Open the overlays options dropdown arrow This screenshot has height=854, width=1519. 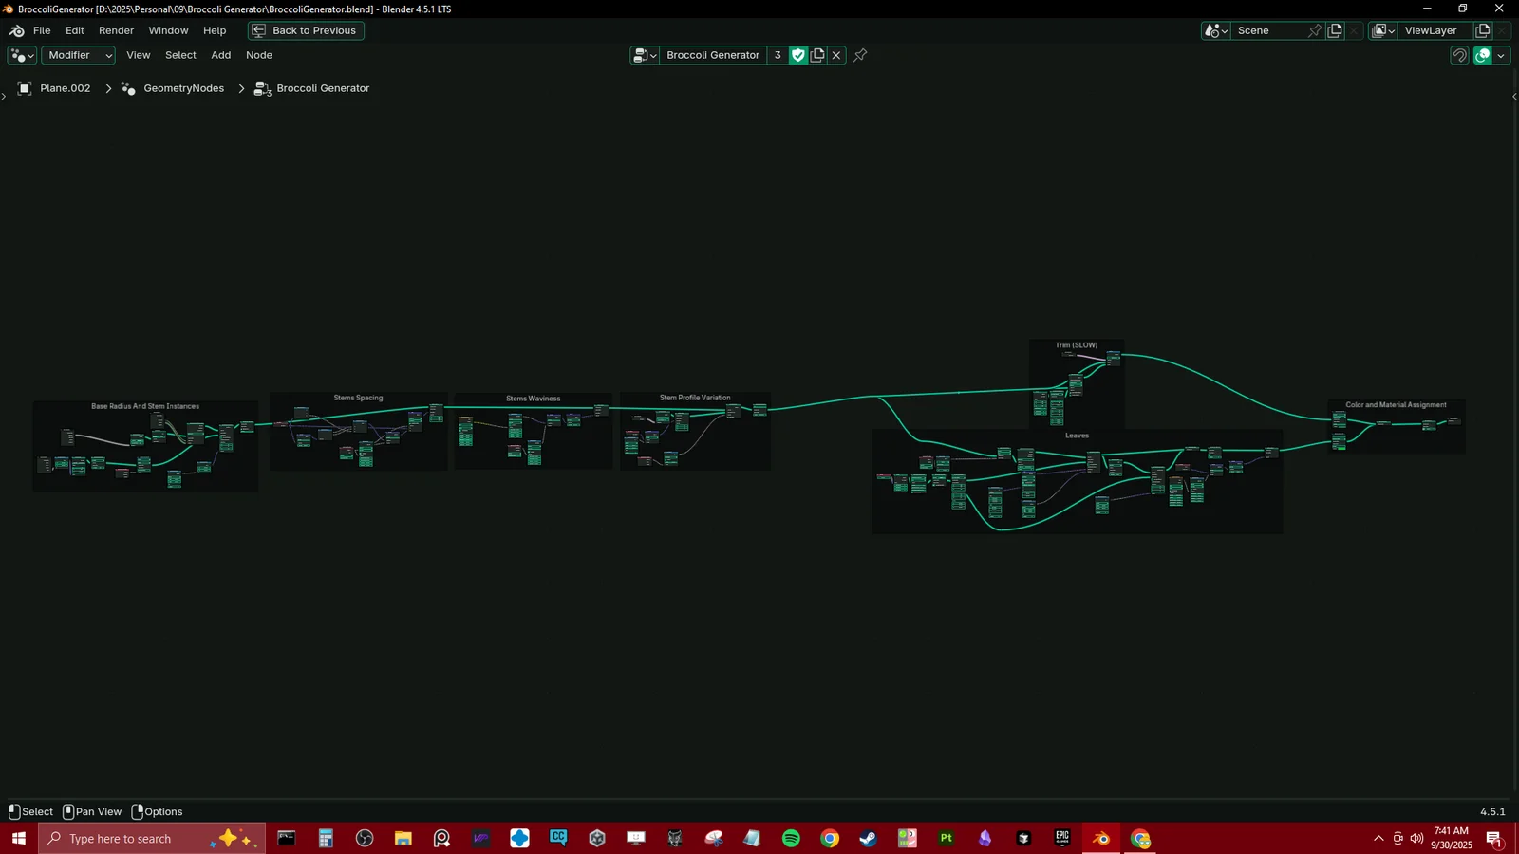(x=1499, y=55)
